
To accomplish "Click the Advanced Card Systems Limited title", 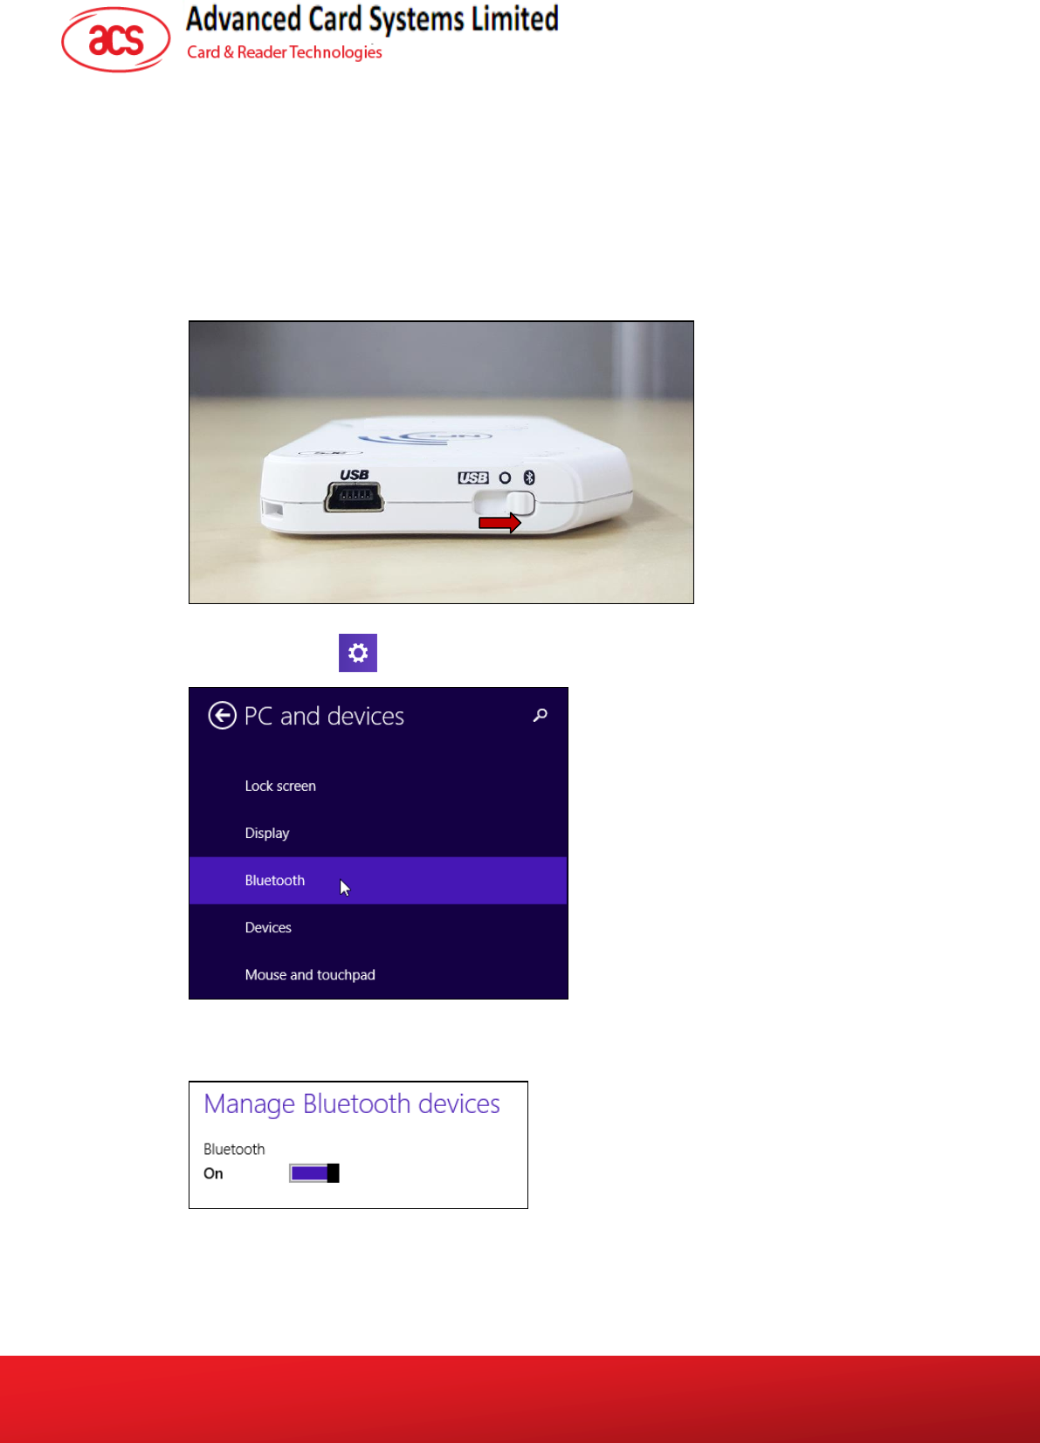I will 372,19.
